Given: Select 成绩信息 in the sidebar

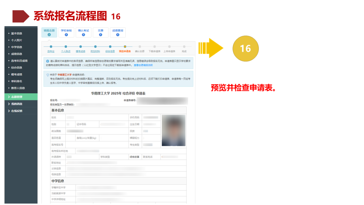Looking at the screenshot, I should pos(17,54).
